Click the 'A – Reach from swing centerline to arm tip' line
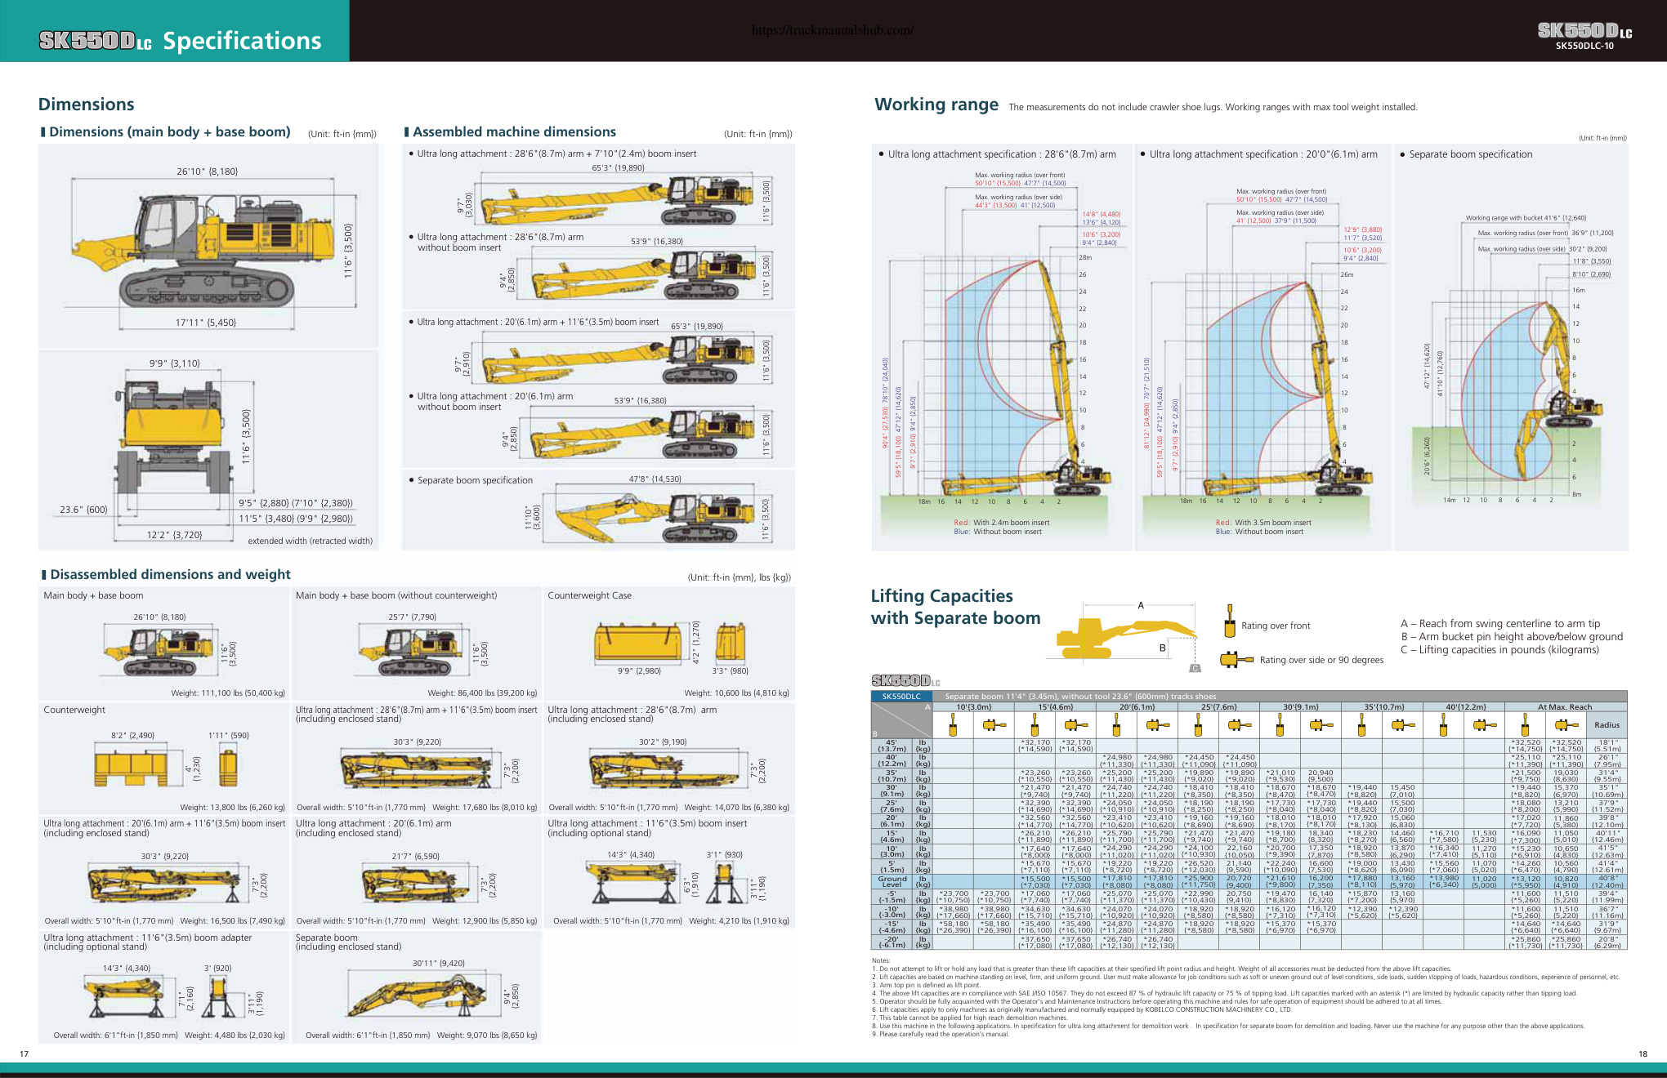Viewport: 1667px width, 1078px height. [x=1500, y=624]
